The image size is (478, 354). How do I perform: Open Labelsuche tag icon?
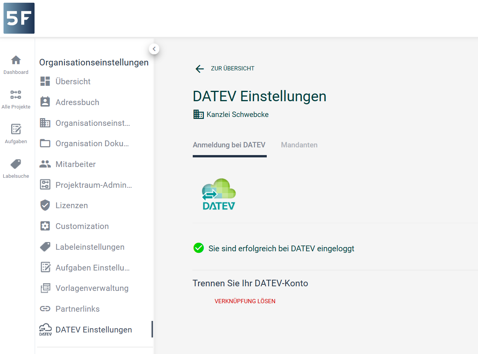[x=16, y=164]
